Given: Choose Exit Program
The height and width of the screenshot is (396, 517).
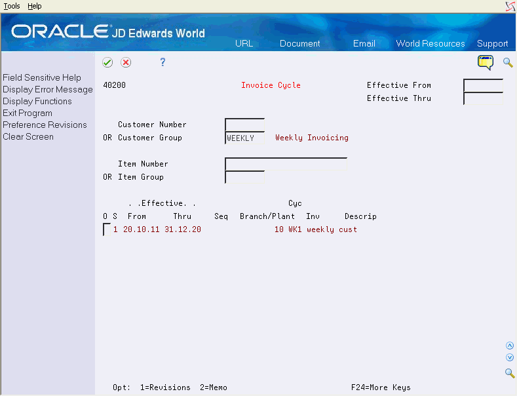Looking at the screenshot, I should 28,113.
